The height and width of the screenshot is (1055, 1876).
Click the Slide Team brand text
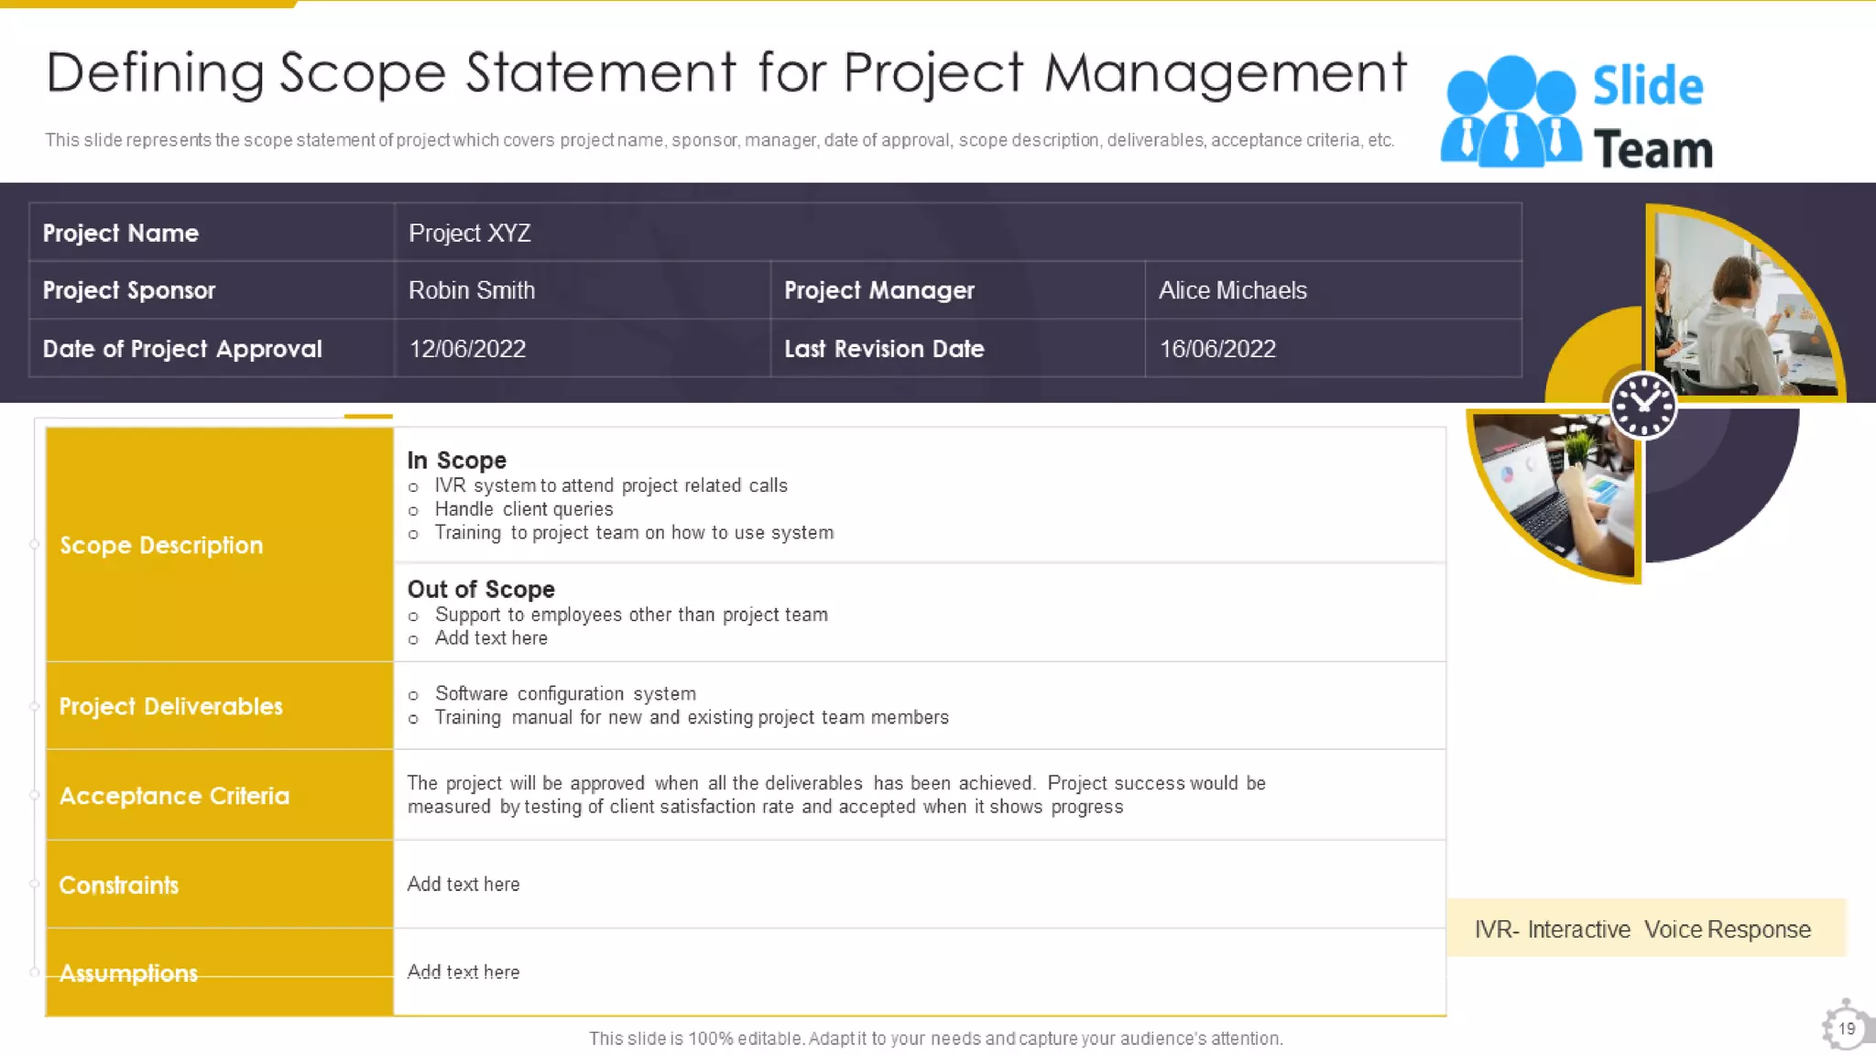pyautogui.click(x=1652, y=117)
